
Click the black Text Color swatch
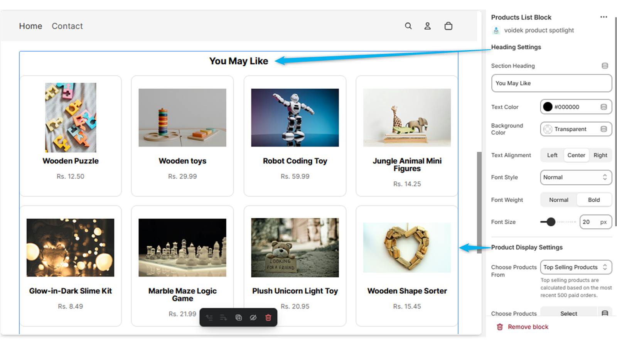pos(548,107)
